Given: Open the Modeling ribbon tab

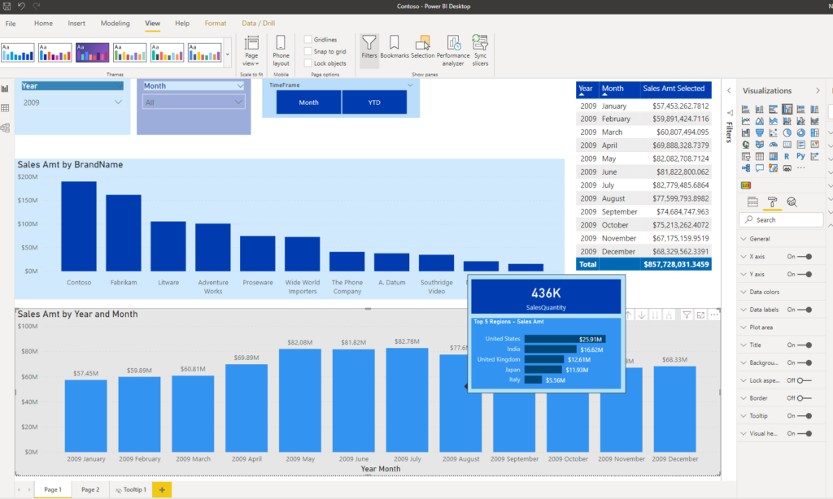Looking at the screenshot, I should click(x=116, y=24).
